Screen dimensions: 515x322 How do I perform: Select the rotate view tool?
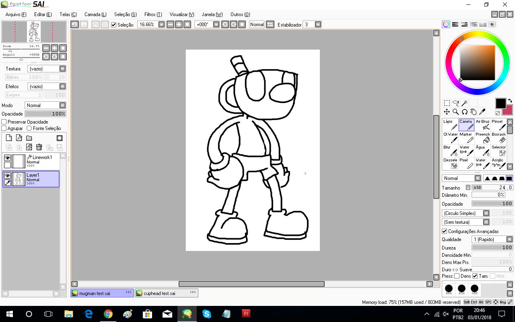click(x=464, y=112)
